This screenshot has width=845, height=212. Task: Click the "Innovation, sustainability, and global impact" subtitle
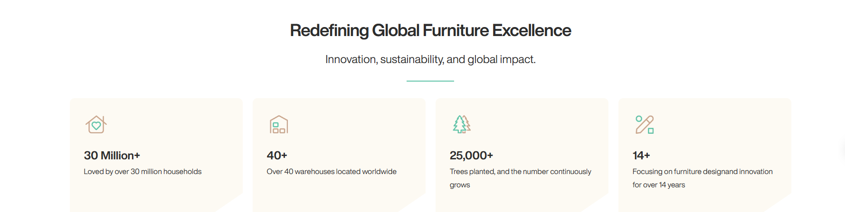pos(430,59)
